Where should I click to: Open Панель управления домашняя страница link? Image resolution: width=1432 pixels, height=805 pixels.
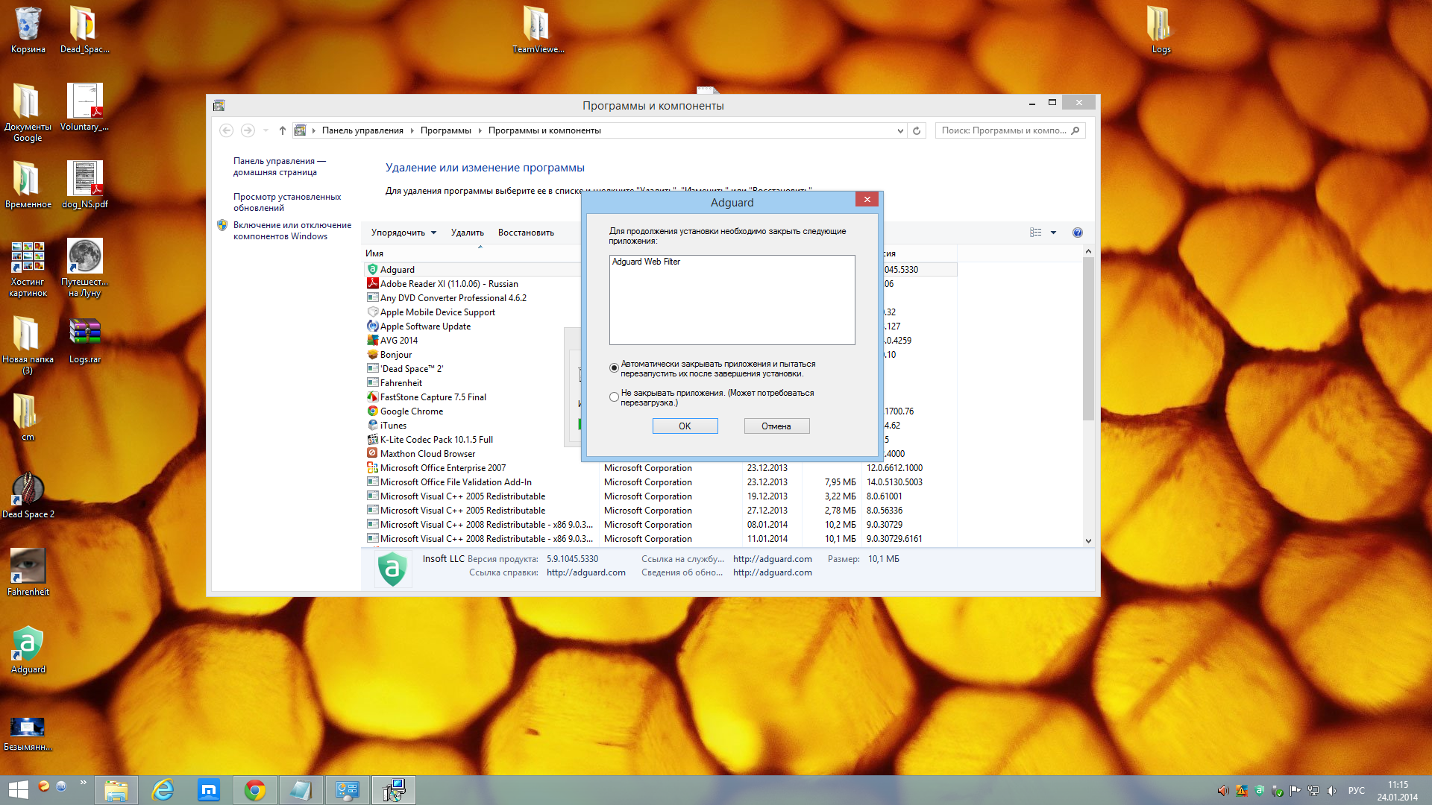(x=279, y=166)
